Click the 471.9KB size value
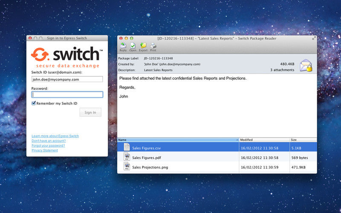341x213 pixels. click(298, 167)
